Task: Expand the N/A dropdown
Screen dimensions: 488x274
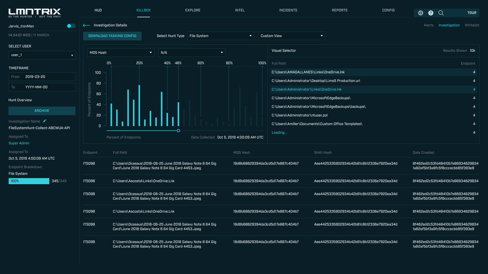Action: [192, 53]
